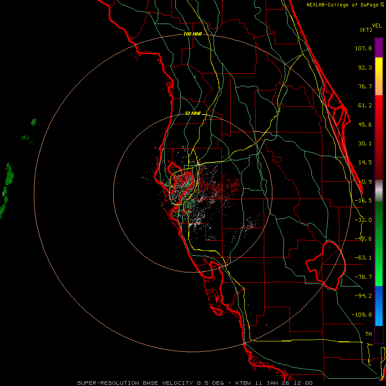Pick the gray segment of the velocity scale
Viewport: 386px width, 386px height.
pos(379,191)
